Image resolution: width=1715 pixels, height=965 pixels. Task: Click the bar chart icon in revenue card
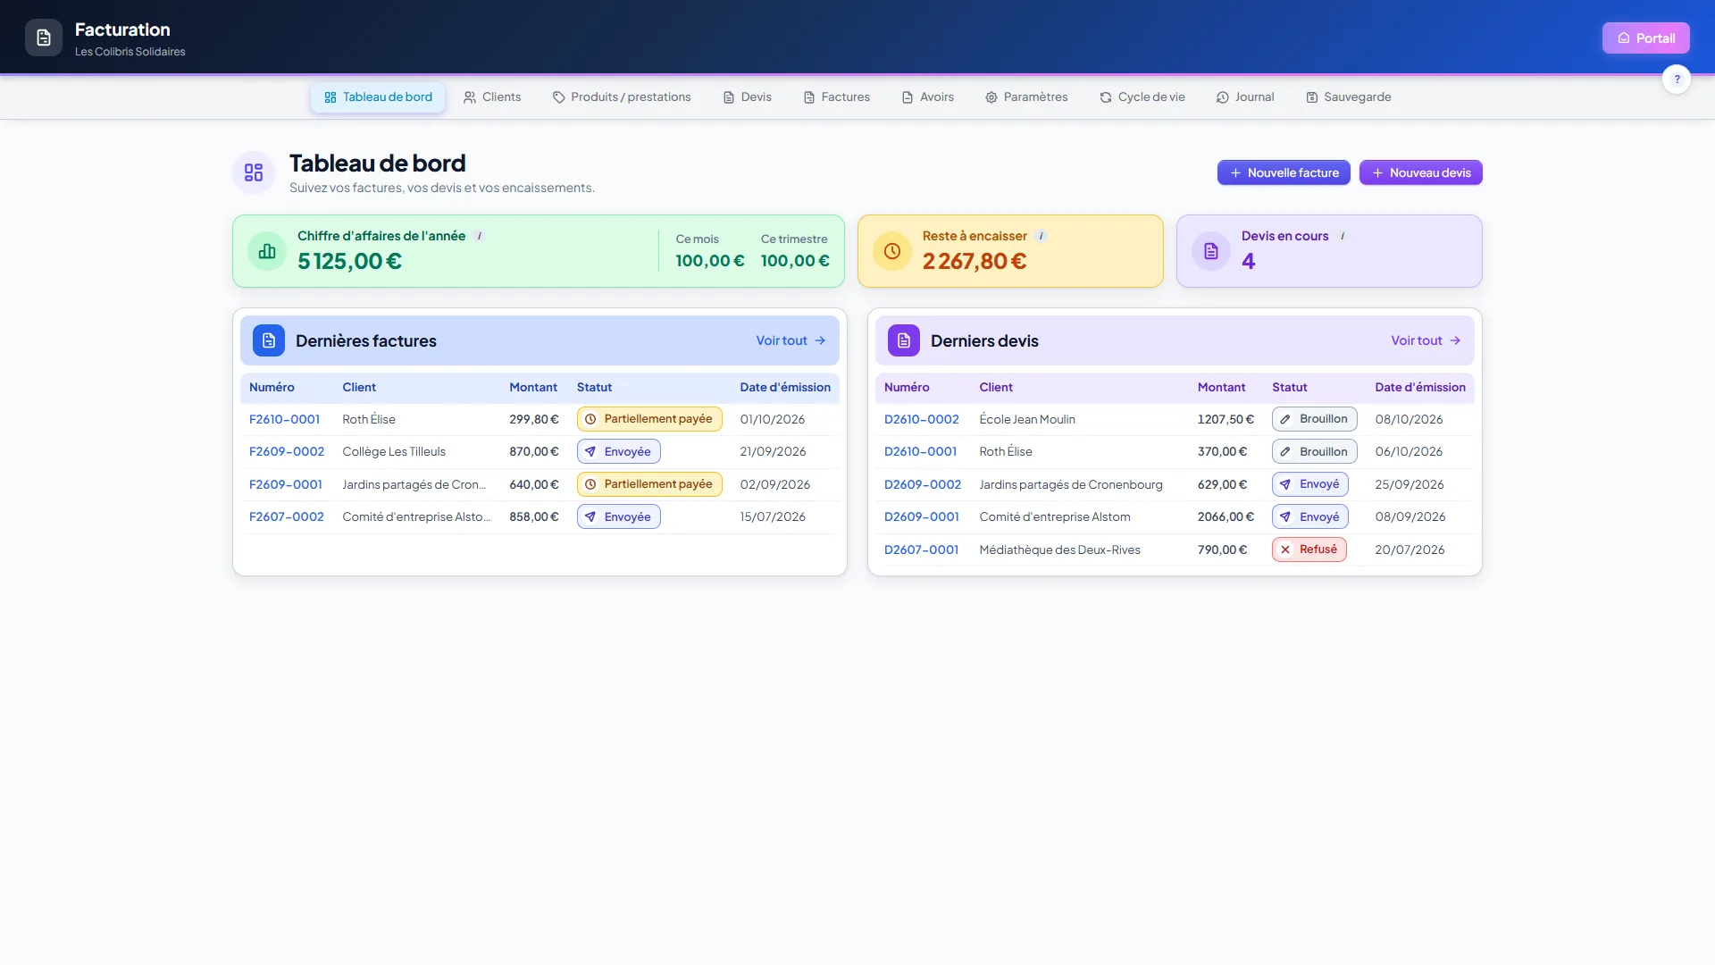pyautogui.click(x=267, y=251)
